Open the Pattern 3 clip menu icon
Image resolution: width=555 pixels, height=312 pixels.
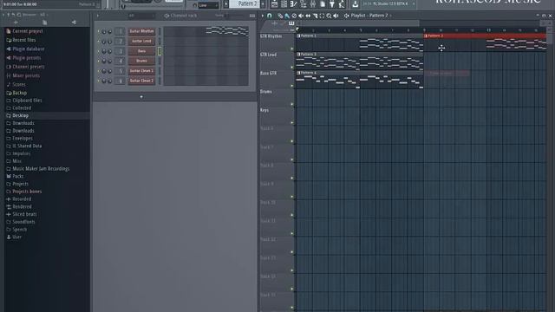(298, 54)
